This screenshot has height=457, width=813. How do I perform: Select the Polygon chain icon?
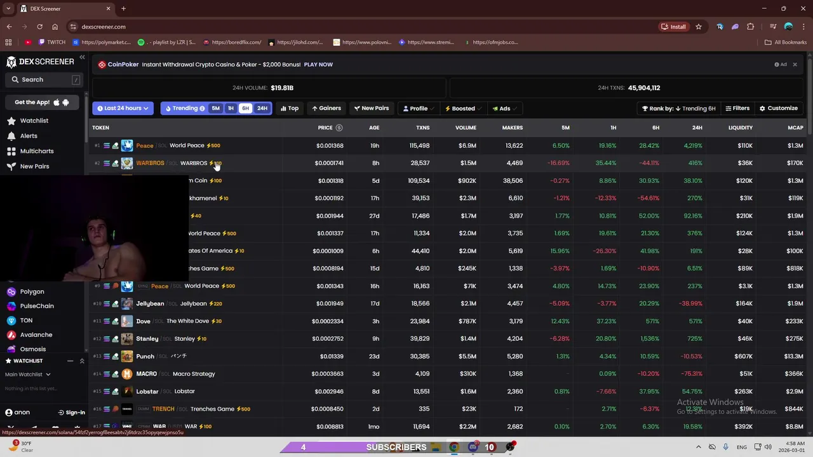pos(11,292)
